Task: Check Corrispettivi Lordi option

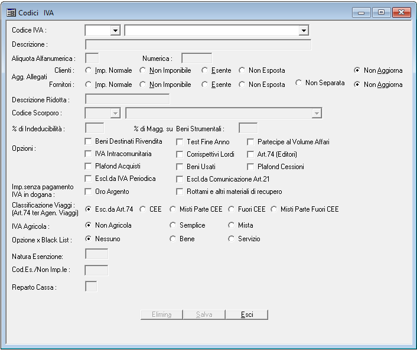Action: pos(180,154)
